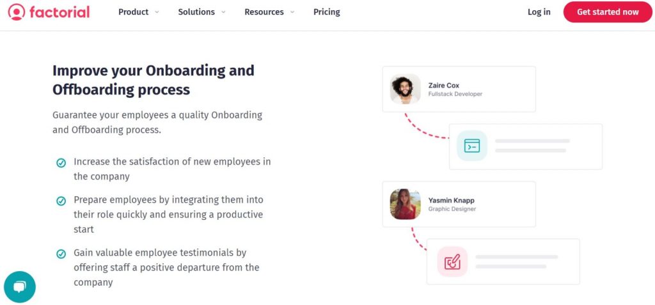Select Yasmin Knapp profile photo
Viewport: 655px width, 305px height.
(x=405, y=204)
